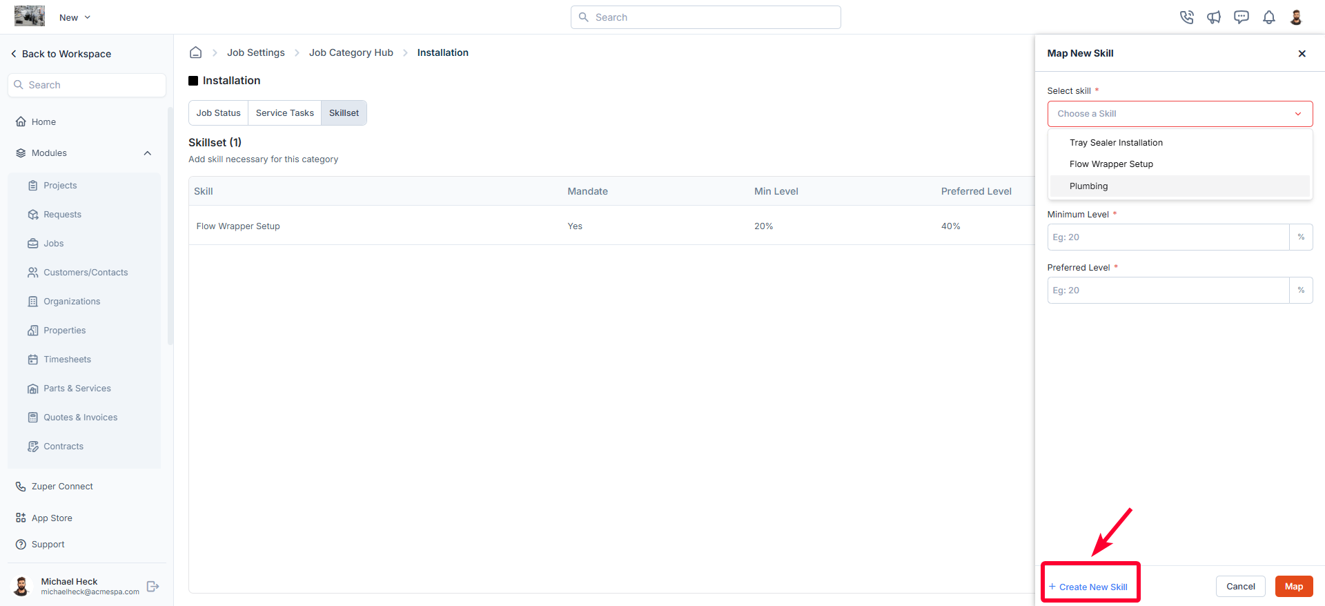This screenshot has height=606, width=1325.
Task: Switch to the Job Status tab
Action: click(218, 113)
